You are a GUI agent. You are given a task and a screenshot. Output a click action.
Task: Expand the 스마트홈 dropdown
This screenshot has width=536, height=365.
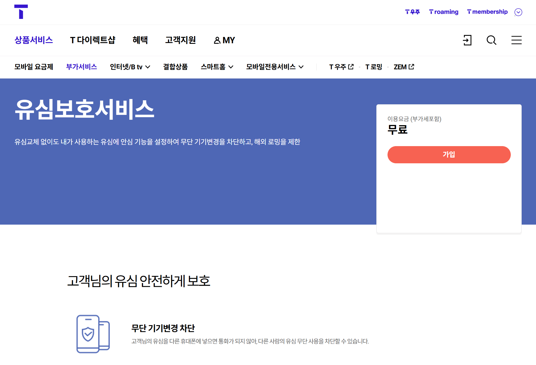(232, 67)
